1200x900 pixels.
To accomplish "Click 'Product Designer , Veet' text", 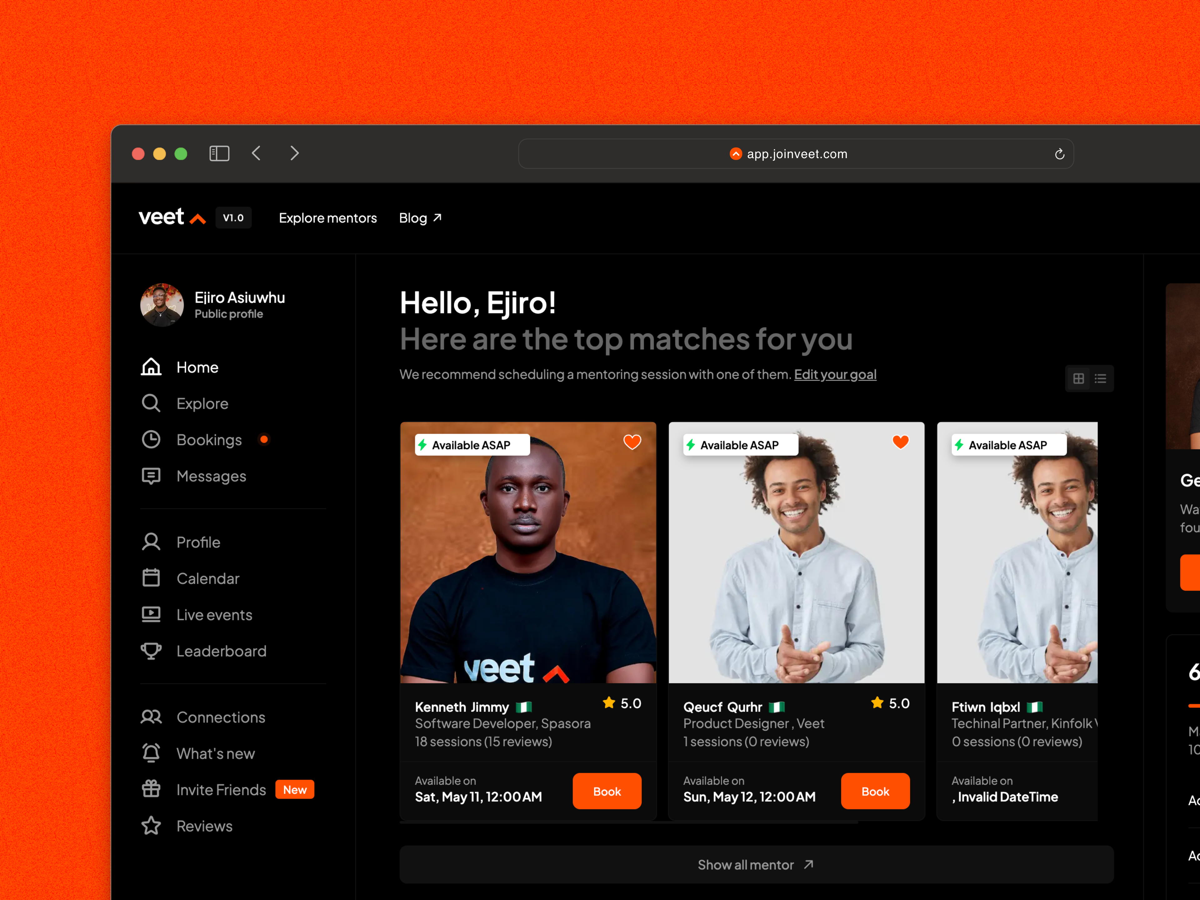I will pos(753,724).
